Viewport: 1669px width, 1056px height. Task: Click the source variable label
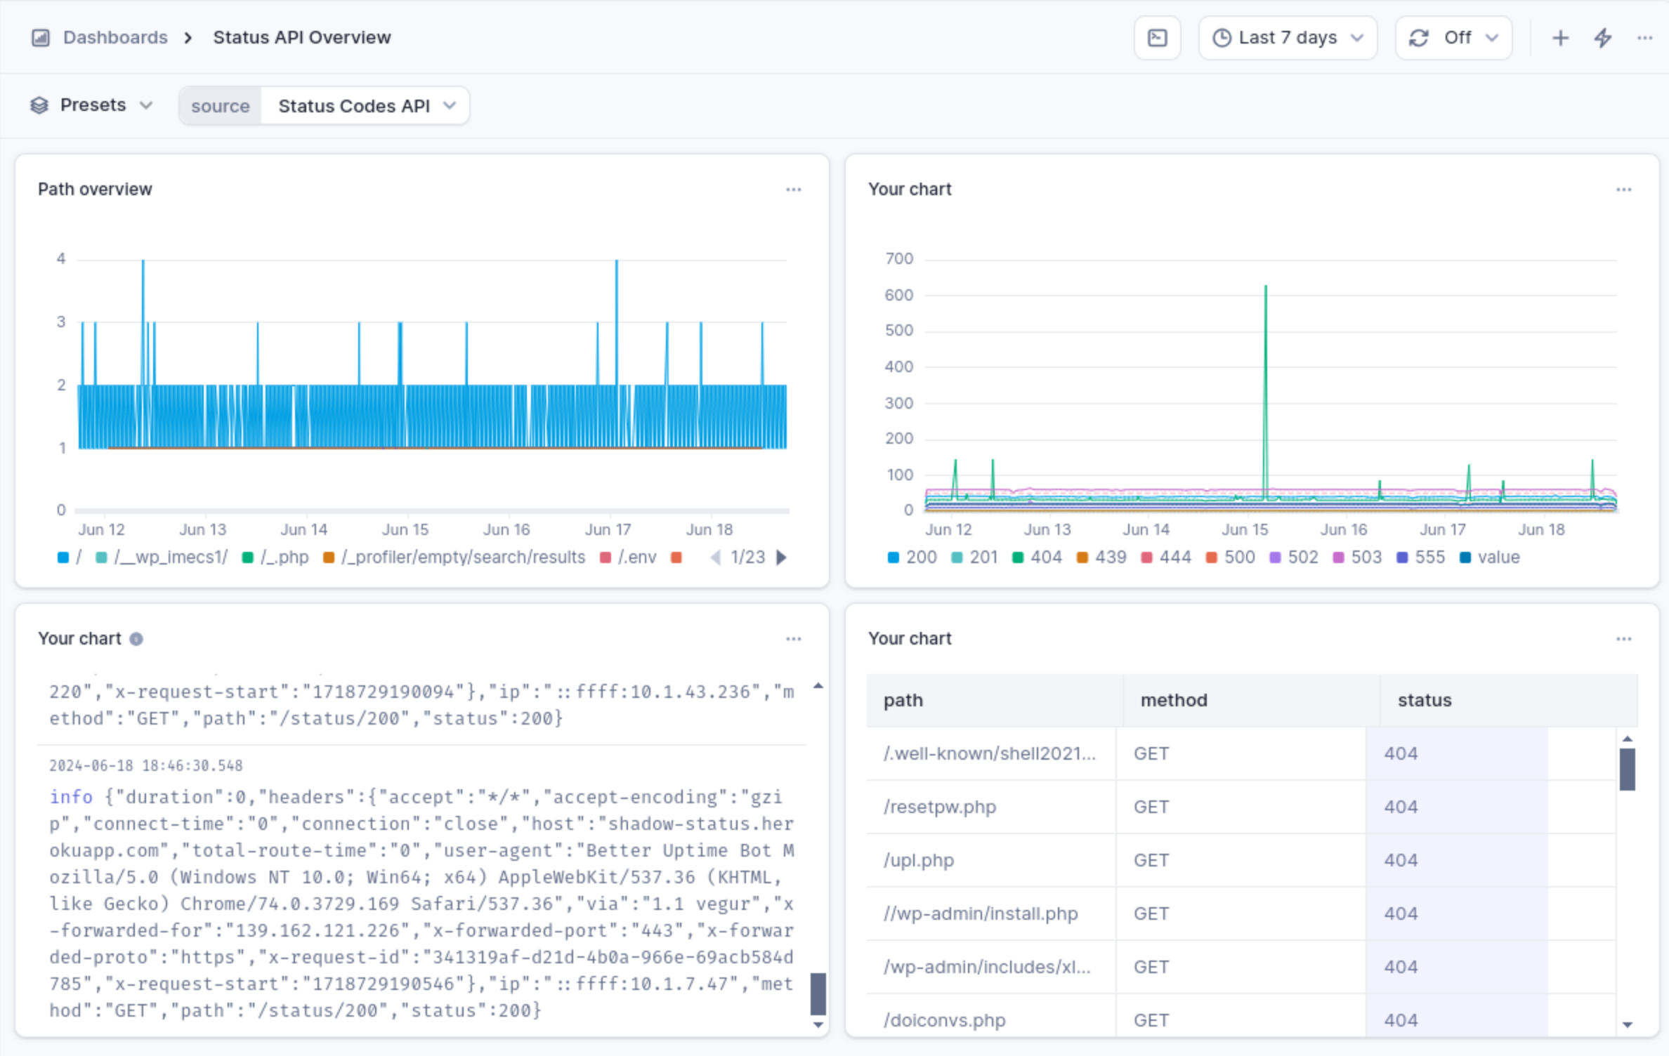tap(220, 106)
